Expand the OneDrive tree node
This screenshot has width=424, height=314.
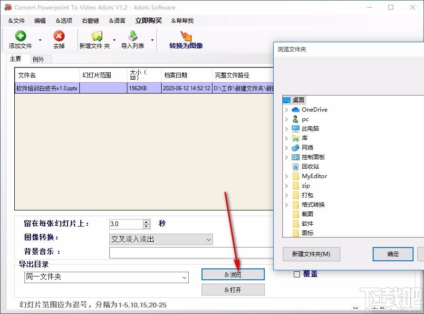point(286,110)
